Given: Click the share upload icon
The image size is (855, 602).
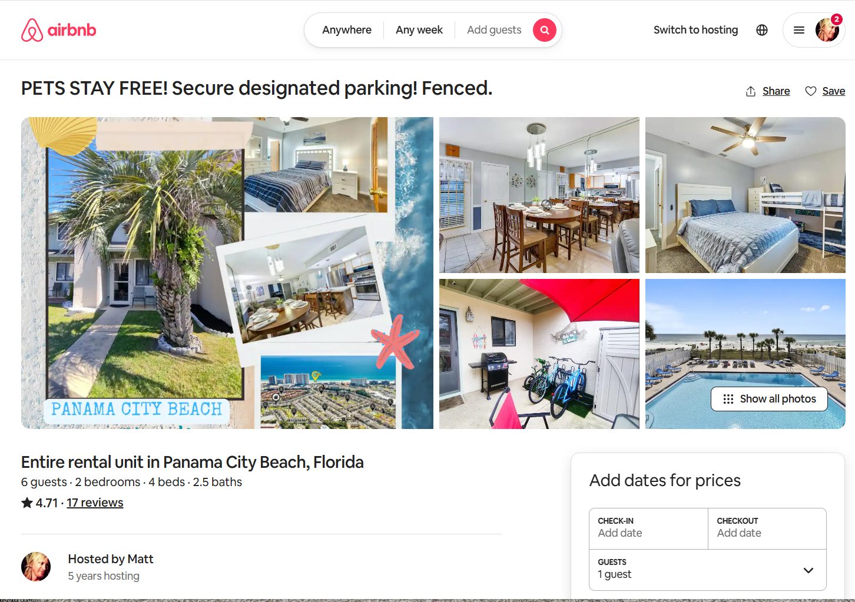Looking at the screenshot, I should pyautogui.click(x=751, y=91).
